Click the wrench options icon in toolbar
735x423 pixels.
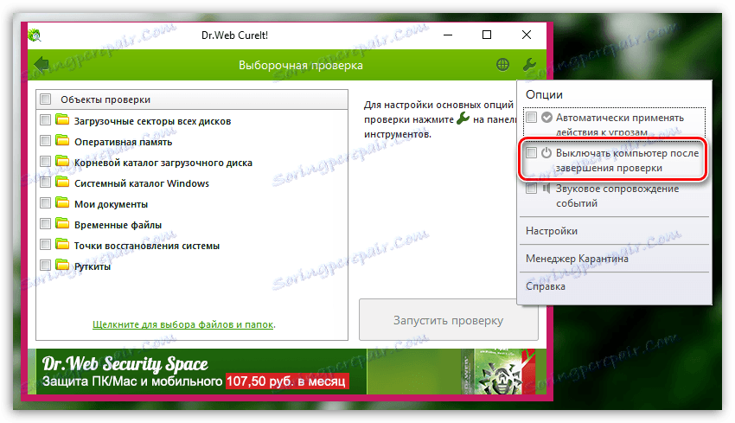click(529, 64)
